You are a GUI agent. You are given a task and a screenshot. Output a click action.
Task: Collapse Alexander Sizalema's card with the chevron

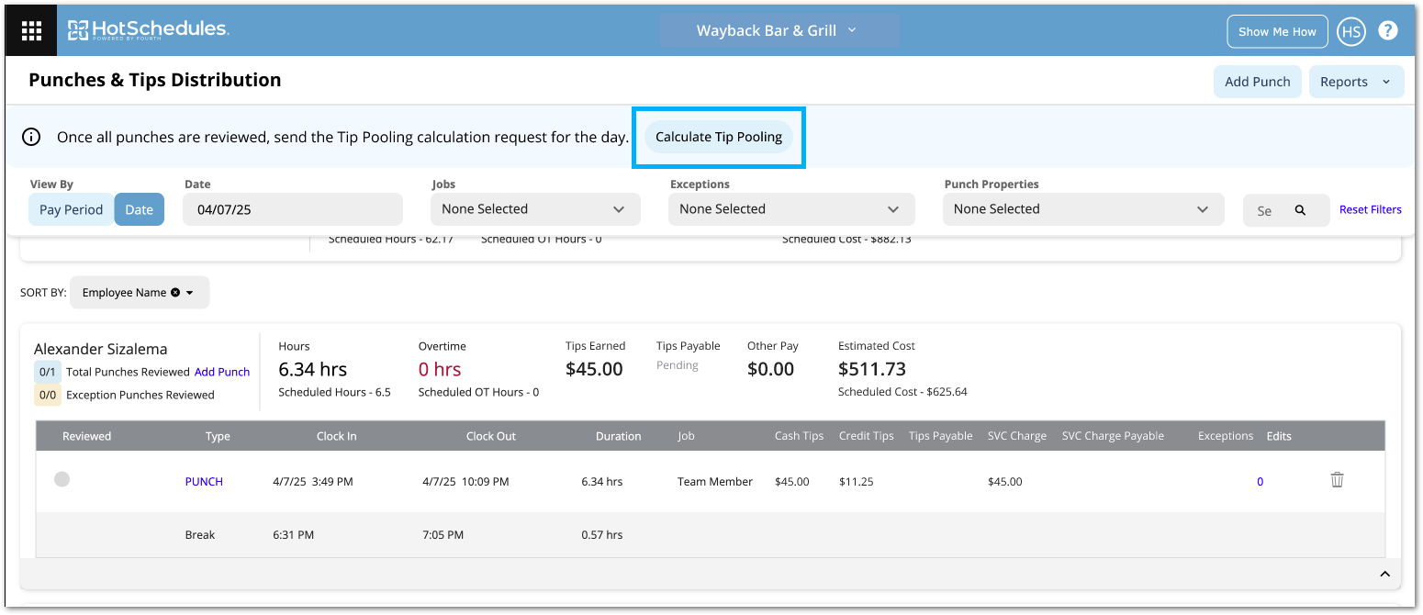coord(1384,575)
